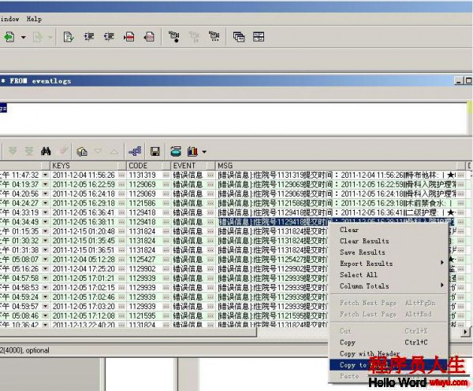Click the green back-arrow document icon
Image resolution: width=473 pixels, height=391 pixels.
[x=9, y=37]
